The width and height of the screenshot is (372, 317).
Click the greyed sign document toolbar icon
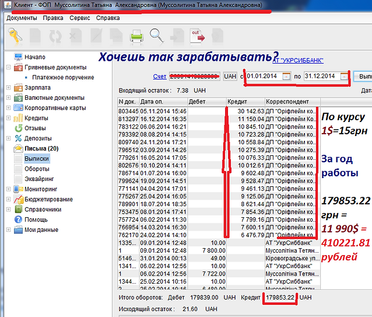click(217, 36)
